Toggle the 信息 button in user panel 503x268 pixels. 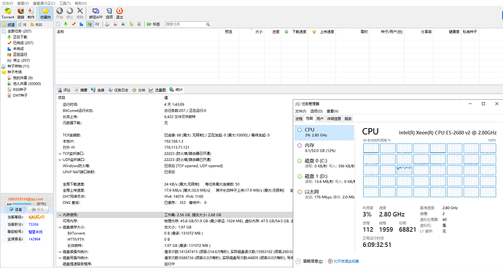15,209
